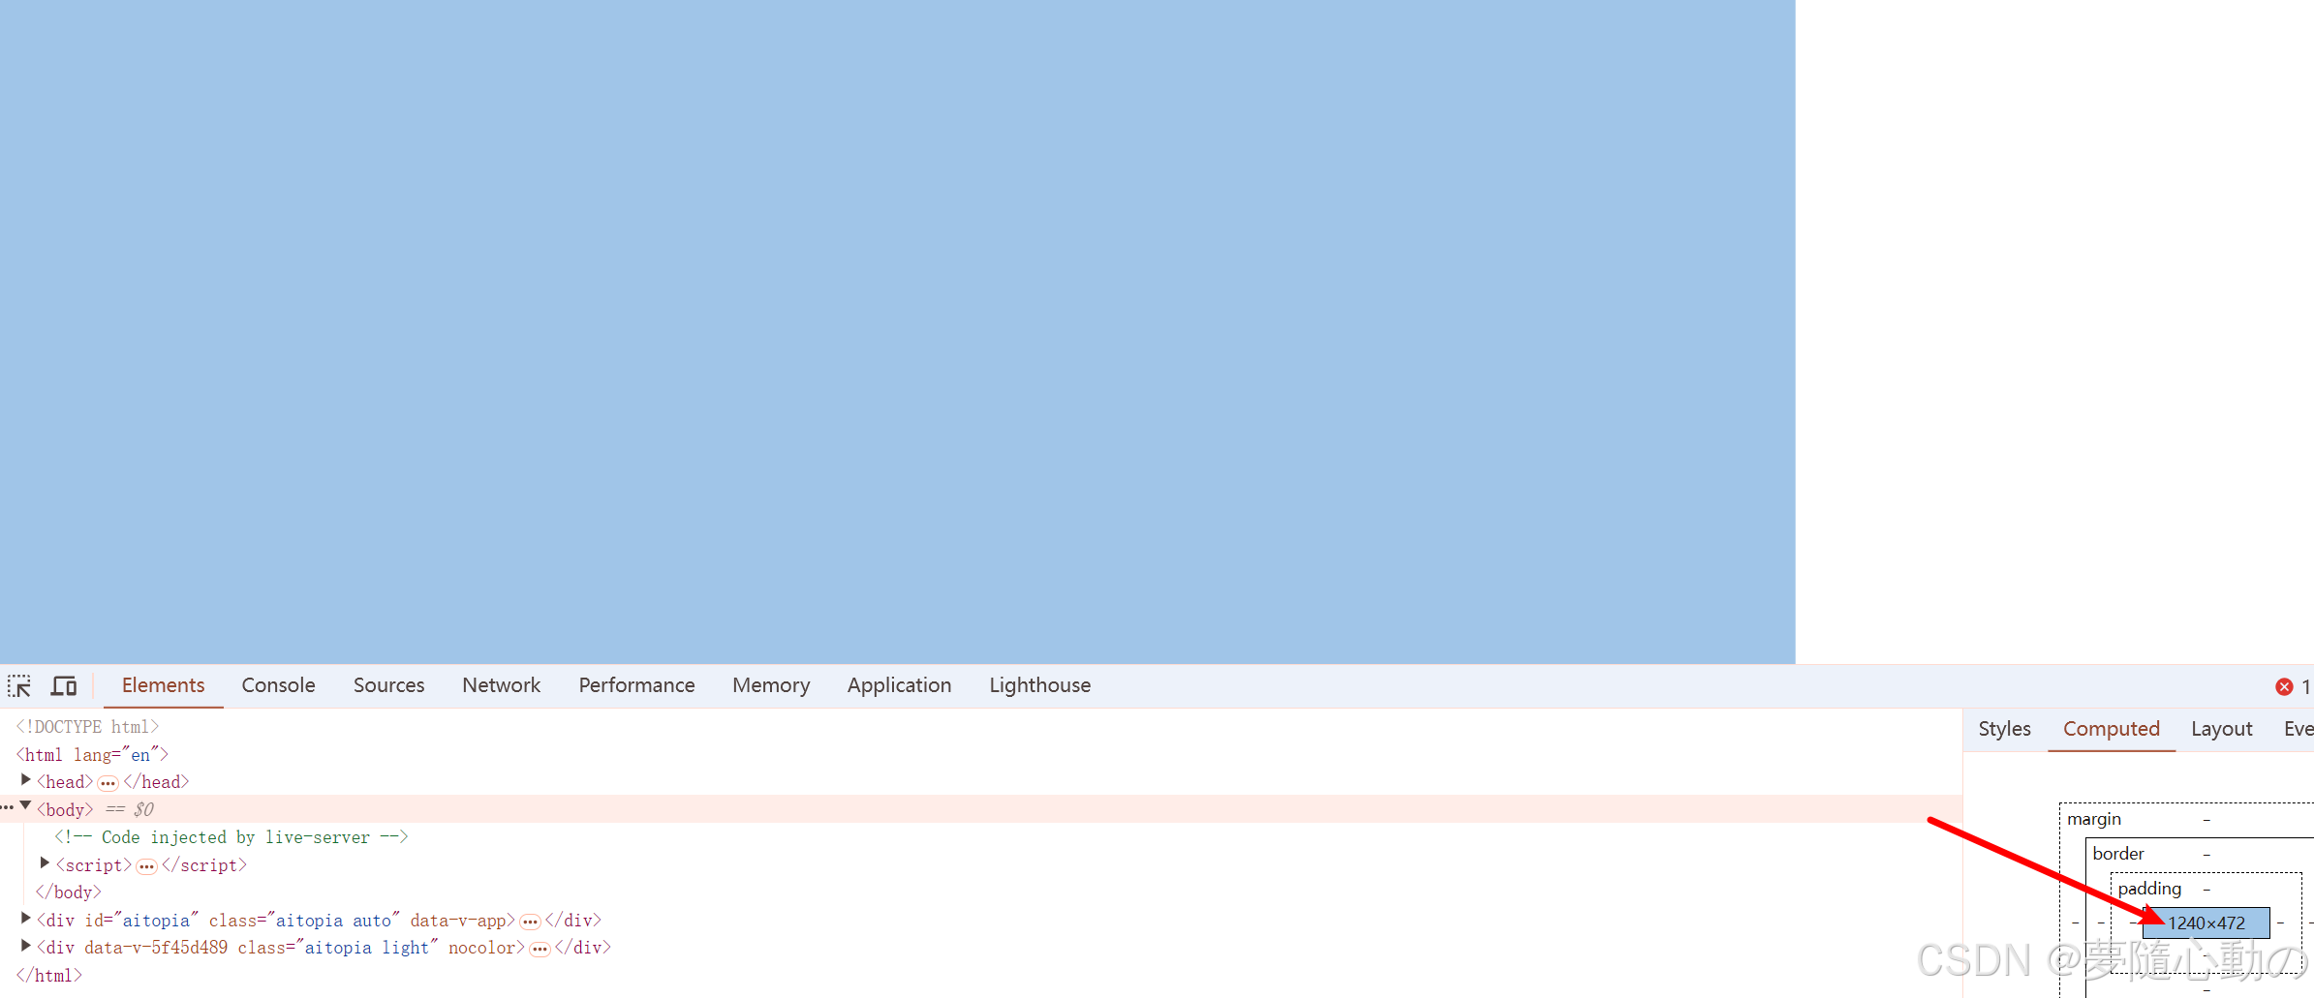Toggle the device toolbar icon

click(x=64, y=686)
